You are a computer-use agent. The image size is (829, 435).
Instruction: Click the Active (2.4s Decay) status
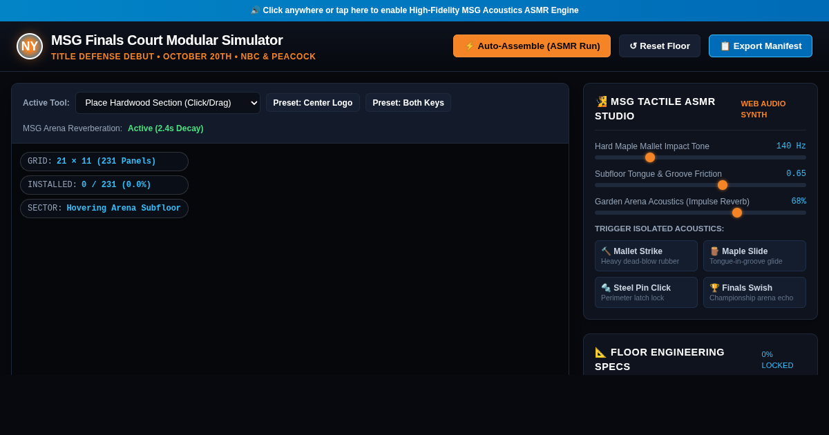[166, 128]
